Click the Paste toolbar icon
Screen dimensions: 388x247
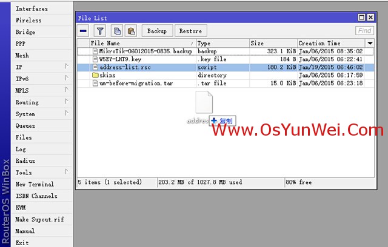coord(131,31)
